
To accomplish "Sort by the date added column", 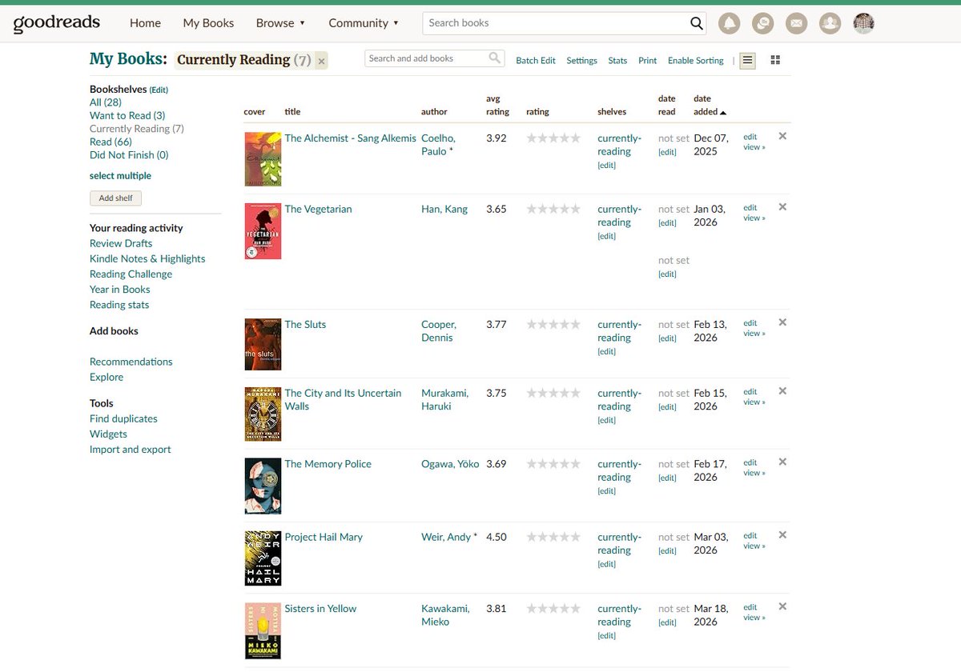I will click(710, 105).
